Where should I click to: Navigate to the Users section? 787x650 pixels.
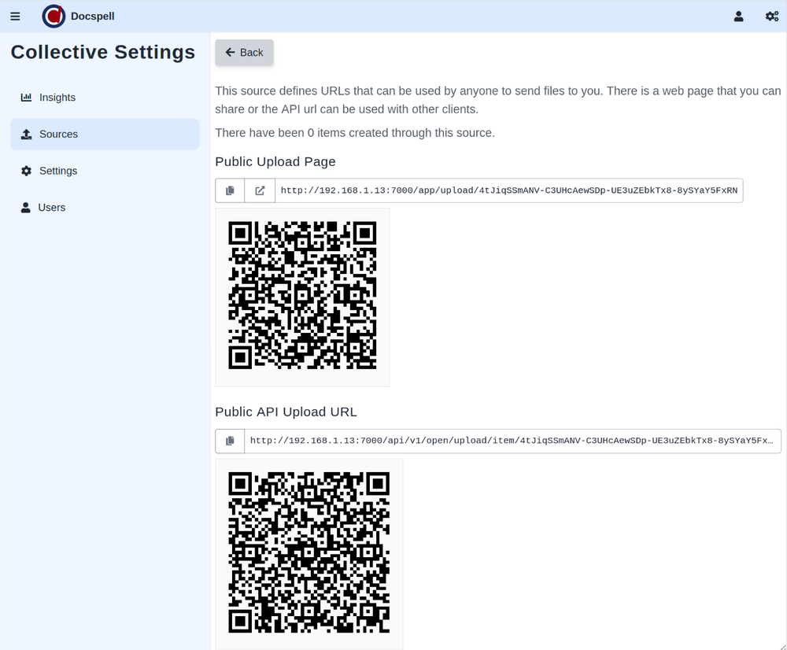[52, 208]
